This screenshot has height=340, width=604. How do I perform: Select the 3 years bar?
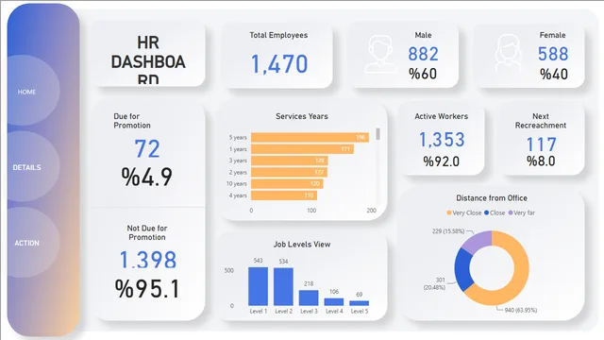tap(290, 161)
